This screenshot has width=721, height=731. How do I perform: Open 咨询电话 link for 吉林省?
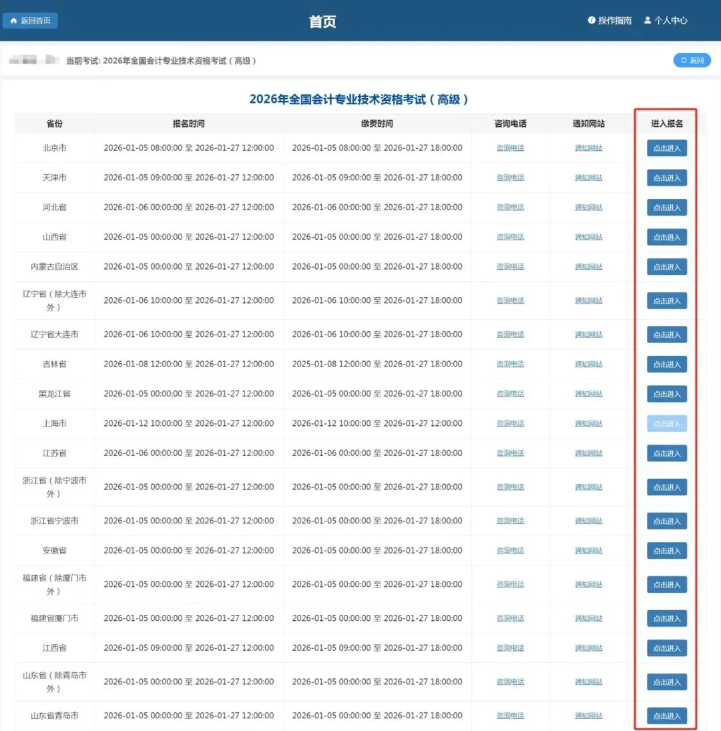pos(510,364)
